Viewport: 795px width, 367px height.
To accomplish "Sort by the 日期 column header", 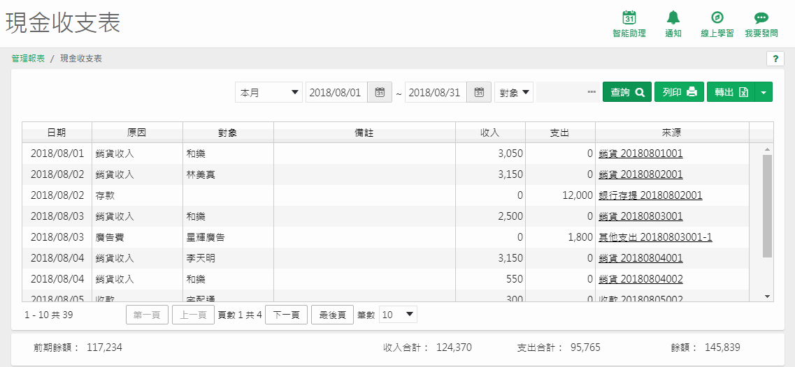I will point(57,133).
